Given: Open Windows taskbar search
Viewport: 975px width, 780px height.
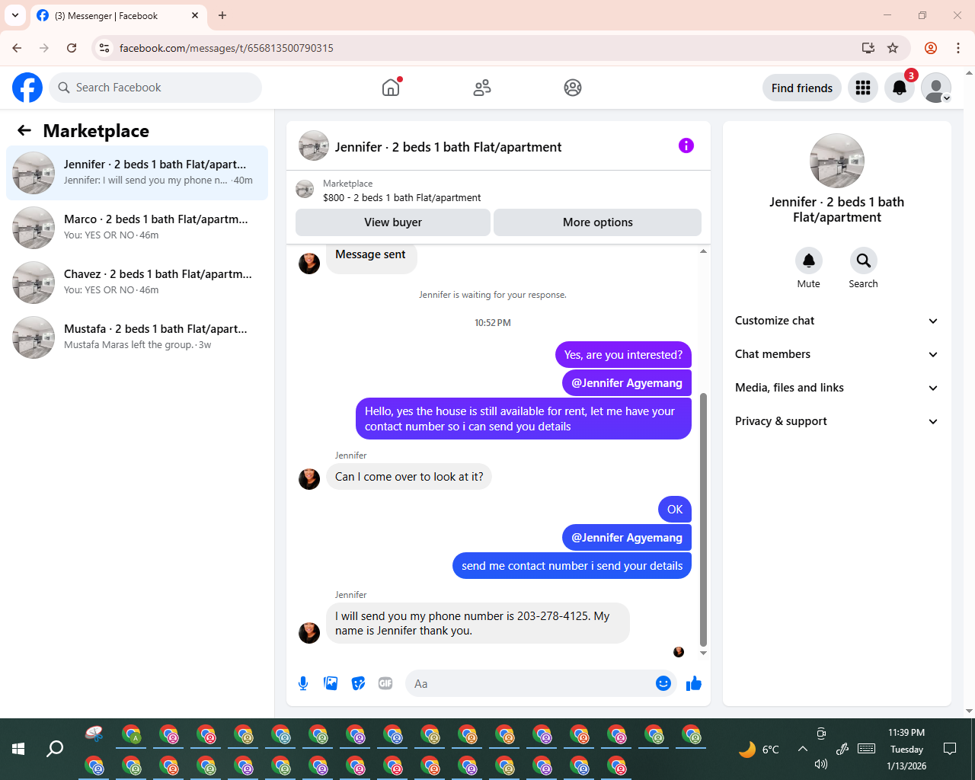Looking at the screenshot, I should (x=55, y=749).
